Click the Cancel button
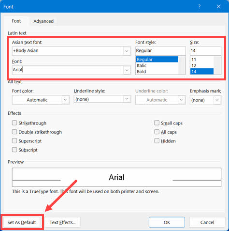229x231 pixels. [207, 222]
